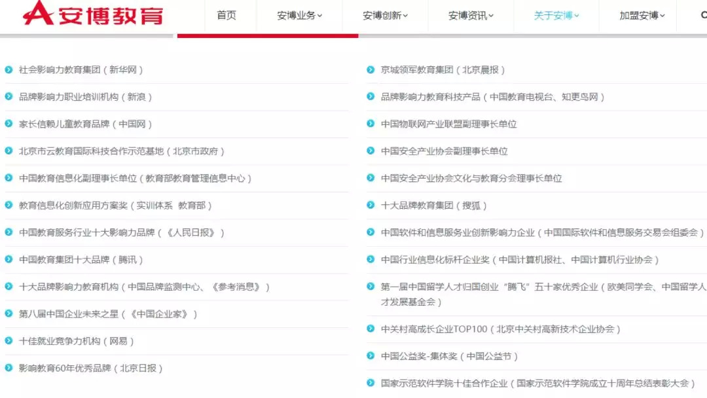This screenshot has width=707, height=398.
Task: Open the 加盟安博 dropdown menu
Action: pyautogui.click(x=642, y=16)
